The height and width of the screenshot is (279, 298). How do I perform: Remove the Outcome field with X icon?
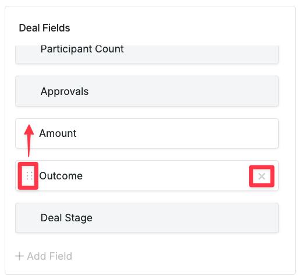[262, 176]
